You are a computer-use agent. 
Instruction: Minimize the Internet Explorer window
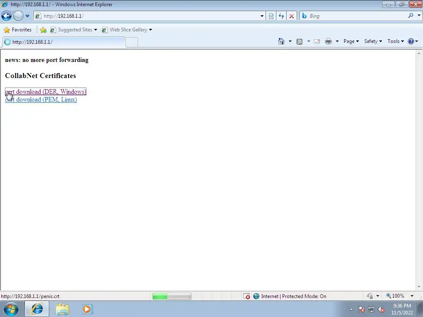coord(388,4)
